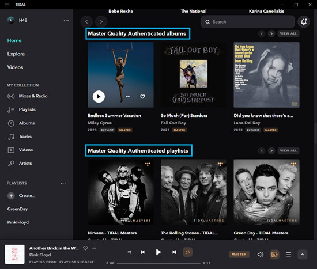
Task: Open Miley Cyrus artist link
Action: [x=100, y=123]
